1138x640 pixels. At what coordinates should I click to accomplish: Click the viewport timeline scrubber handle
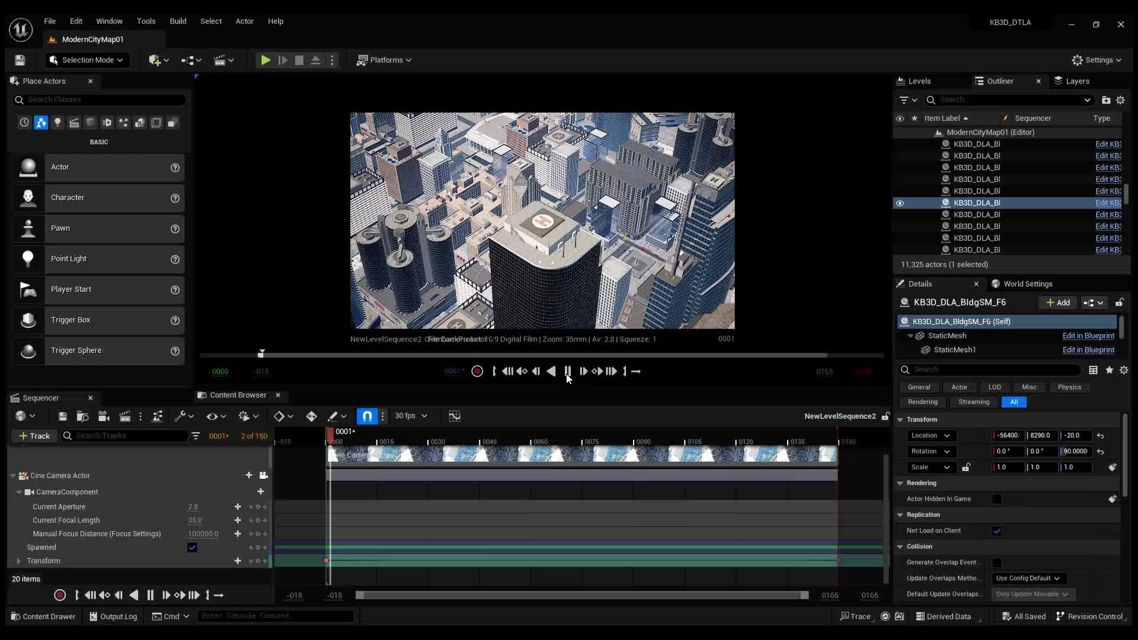pos(261,354)
